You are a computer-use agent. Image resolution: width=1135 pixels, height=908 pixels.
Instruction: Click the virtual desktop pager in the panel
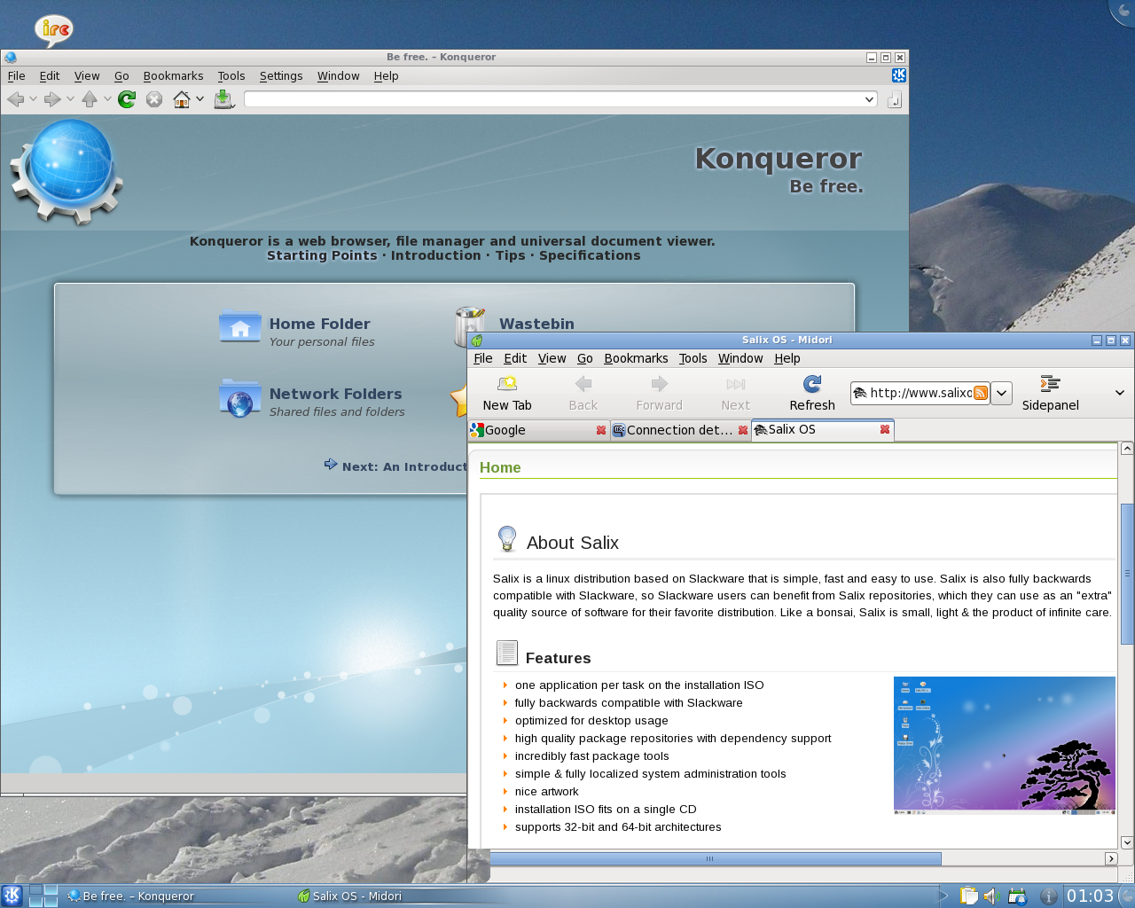(x=43, y=896)
